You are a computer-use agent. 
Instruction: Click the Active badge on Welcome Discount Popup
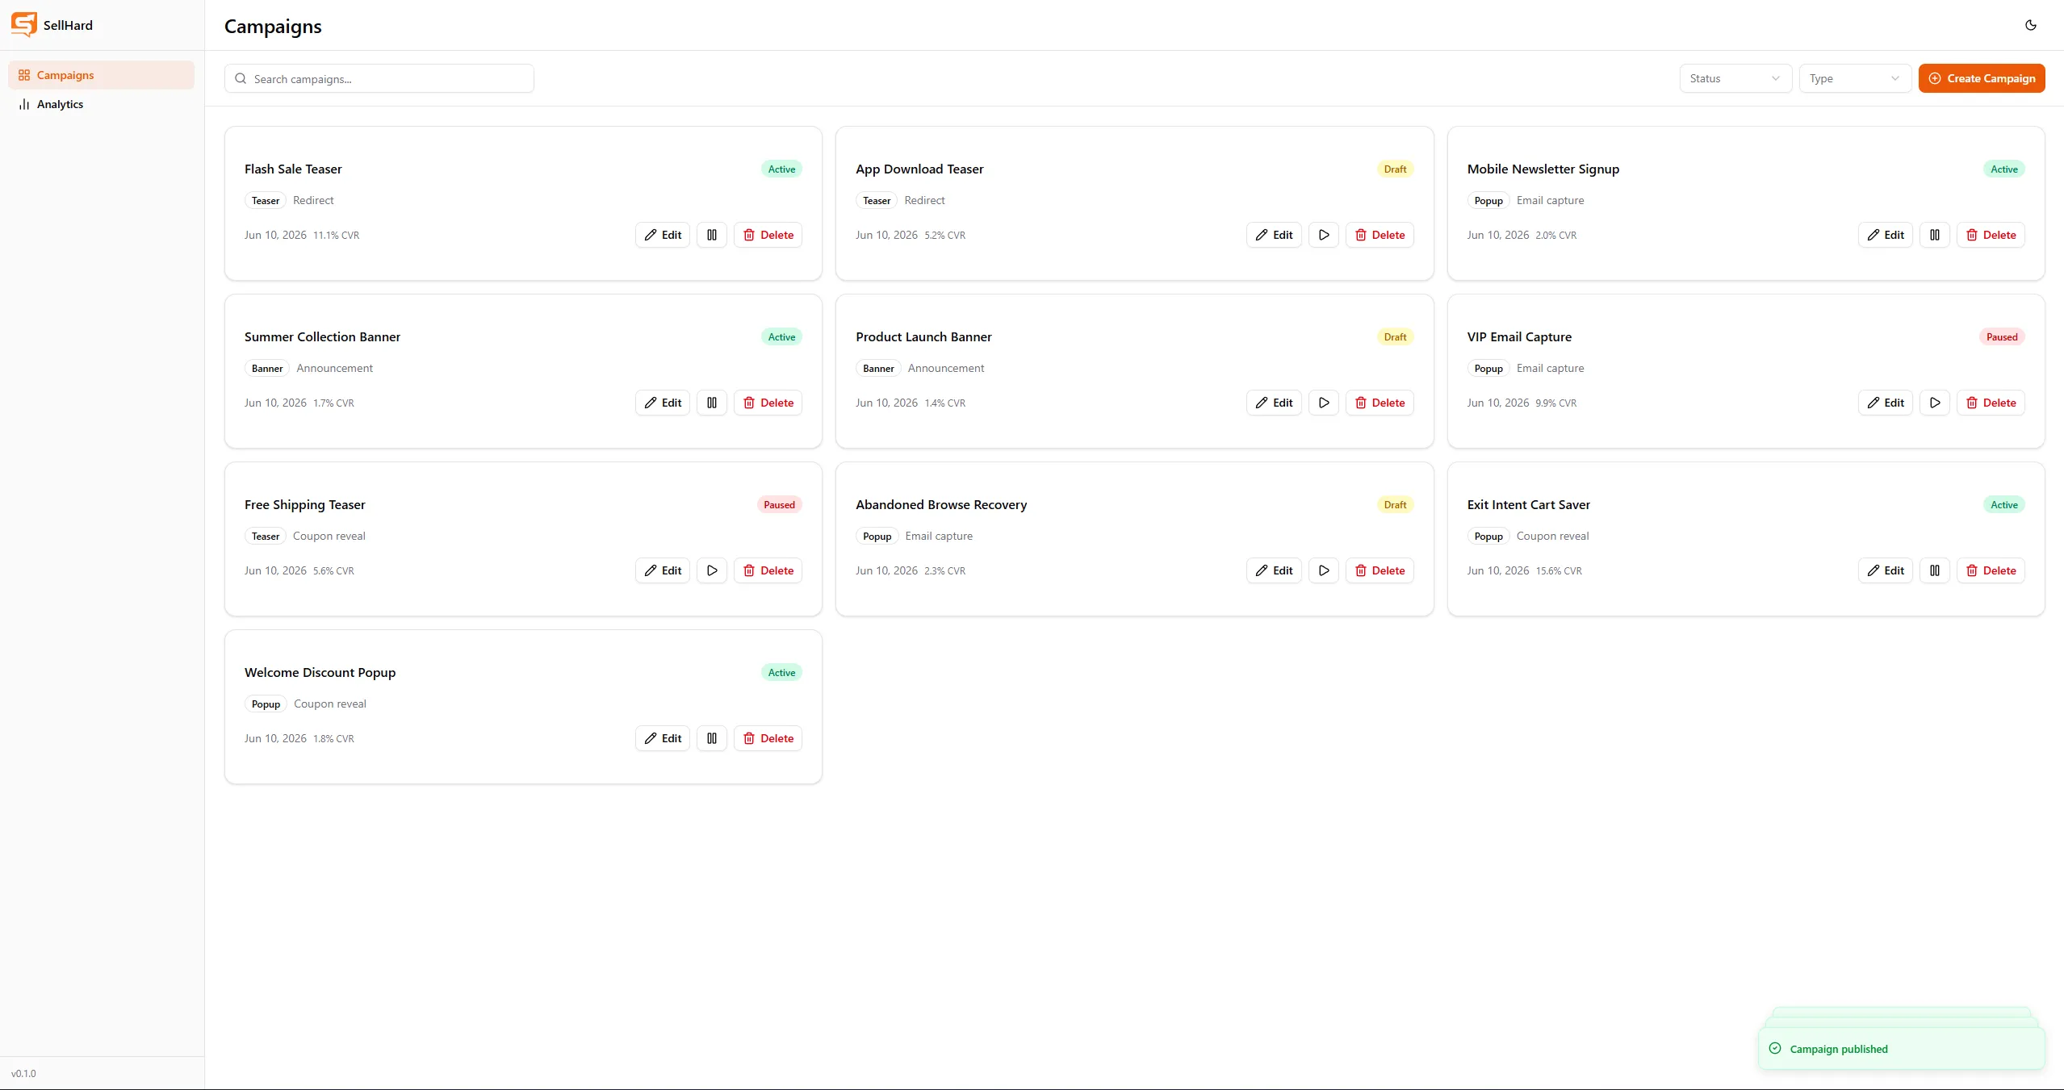coord(781,672)
